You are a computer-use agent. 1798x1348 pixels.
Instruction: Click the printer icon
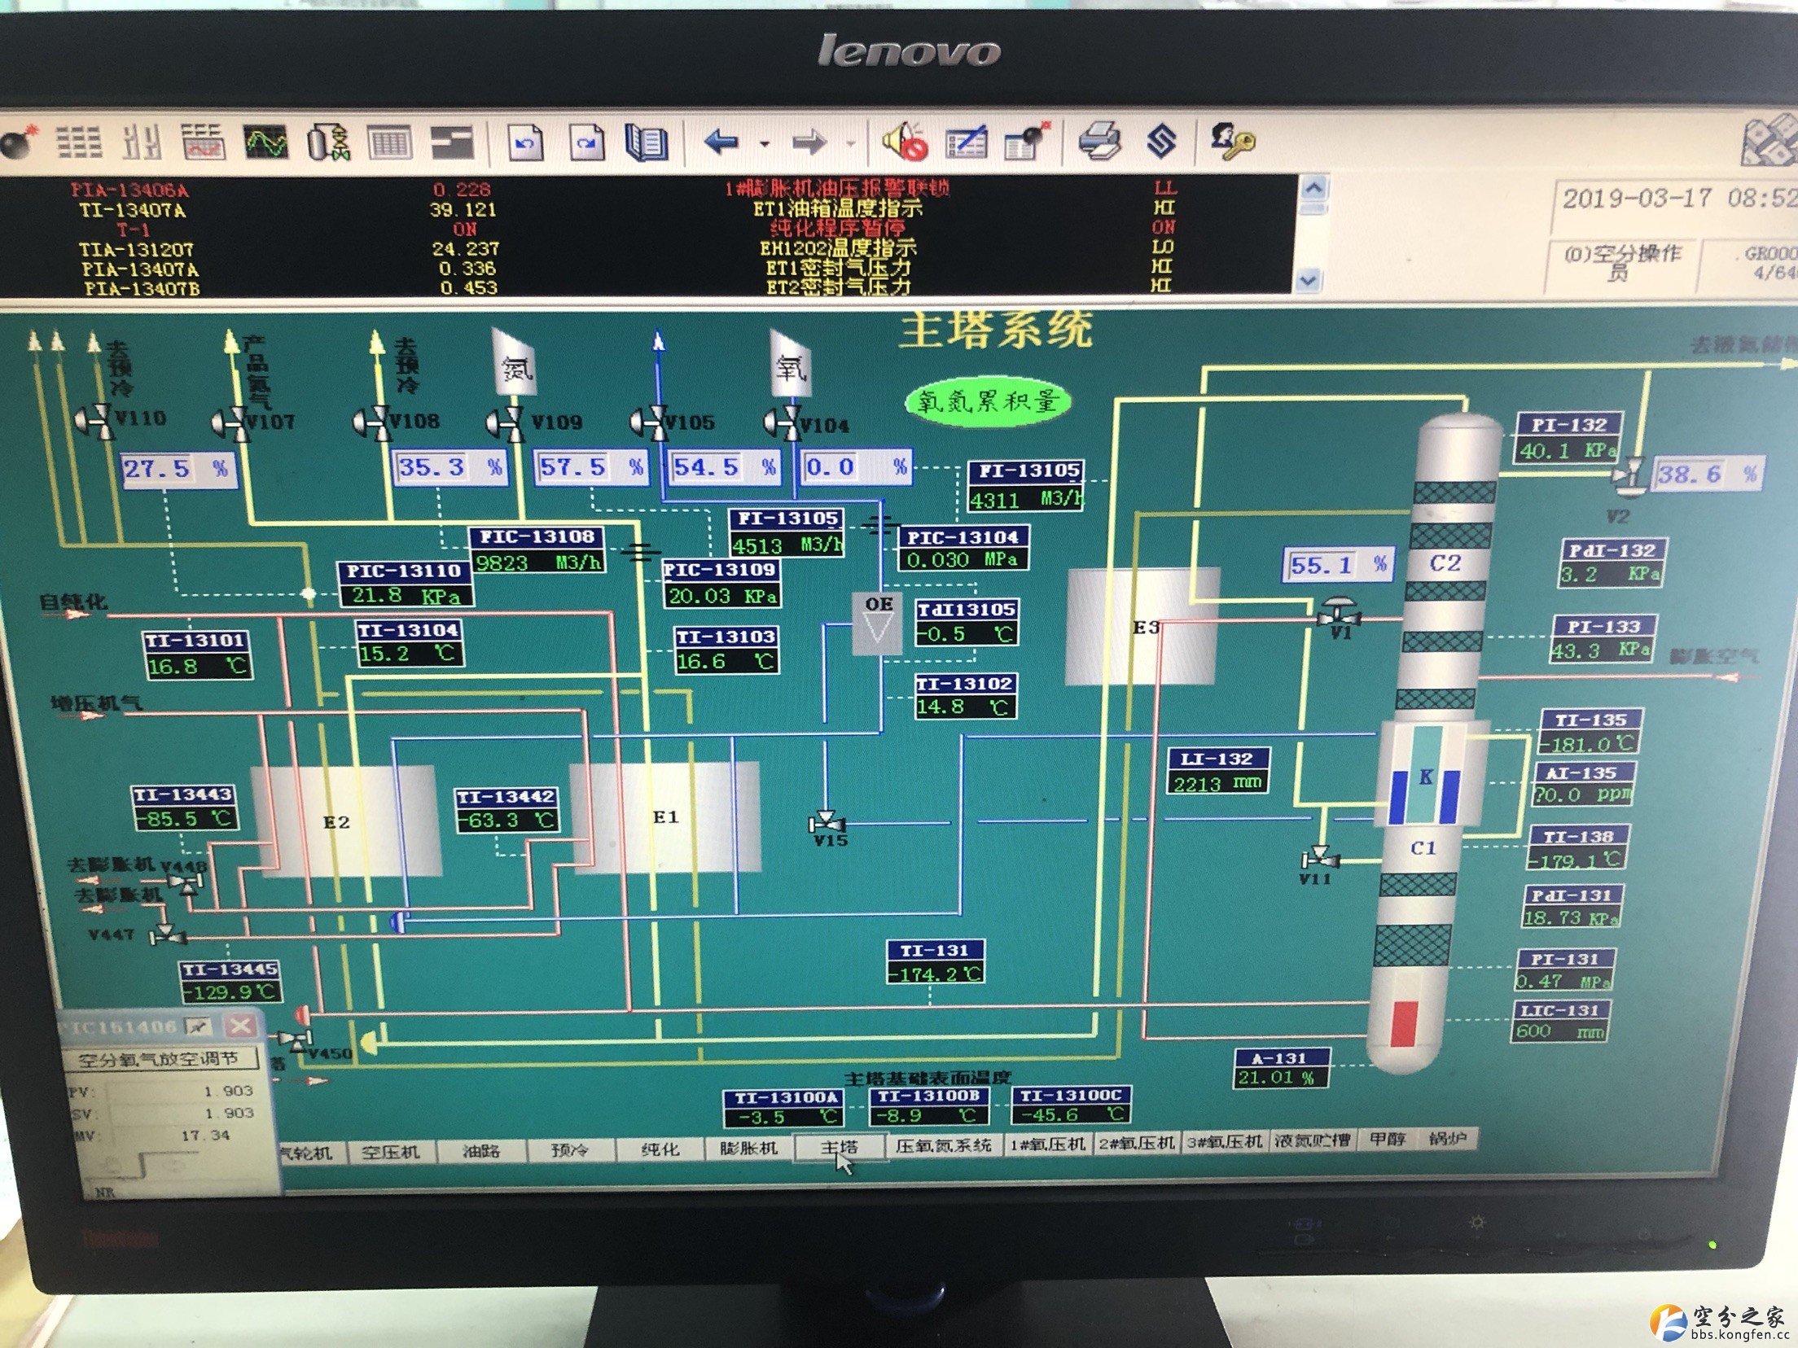pos(1099,140)
